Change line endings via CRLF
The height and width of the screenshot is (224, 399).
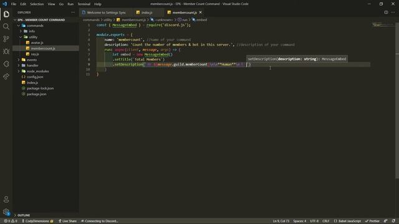point(325,221)
